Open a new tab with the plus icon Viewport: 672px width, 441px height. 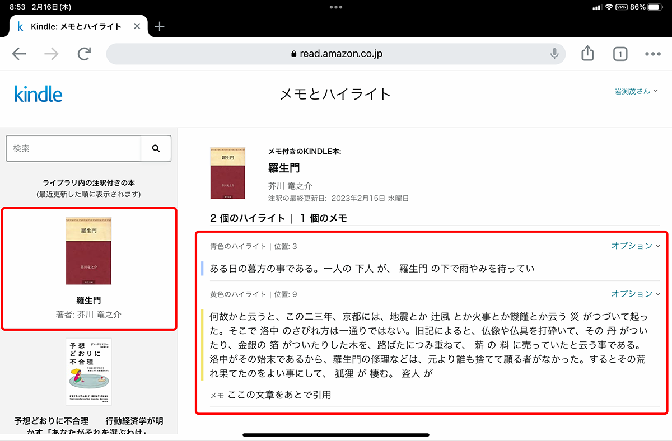pos(160,26)
